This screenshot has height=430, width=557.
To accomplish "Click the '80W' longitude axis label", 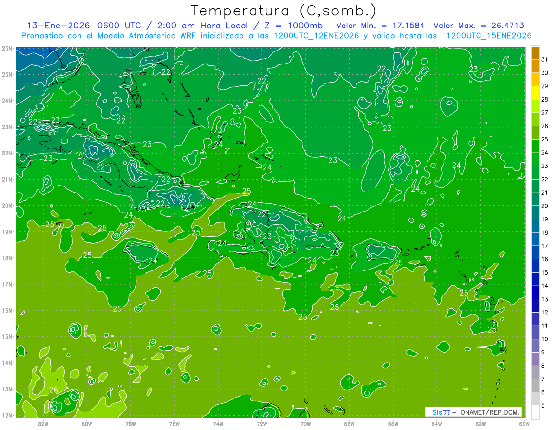I will click(x=87, y=424).
